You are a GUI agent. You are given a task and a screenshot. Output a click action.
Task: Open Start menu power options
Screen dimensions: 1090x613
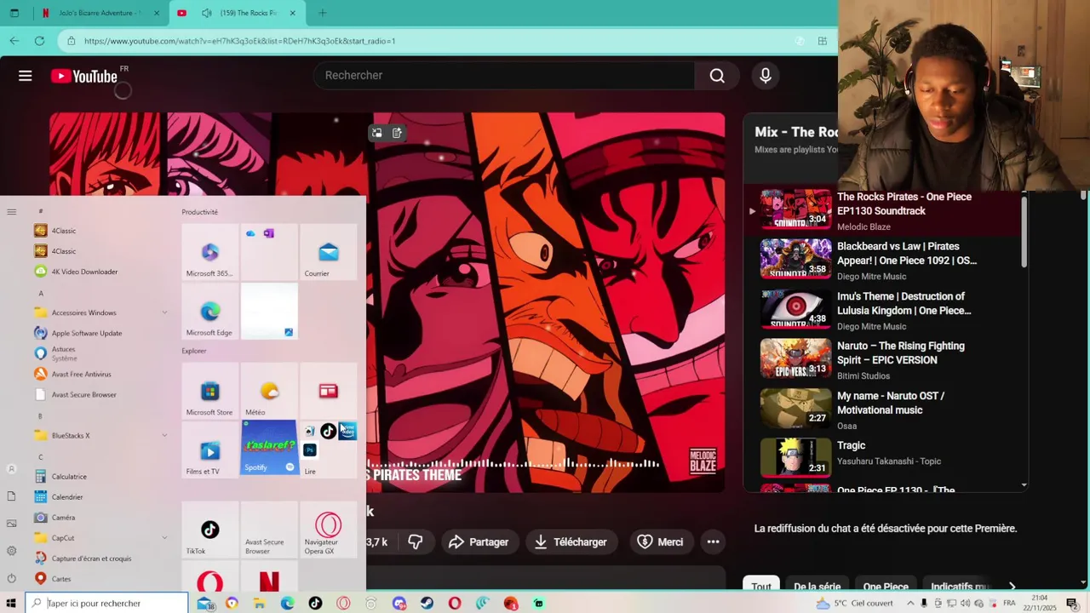pos(11,578)
